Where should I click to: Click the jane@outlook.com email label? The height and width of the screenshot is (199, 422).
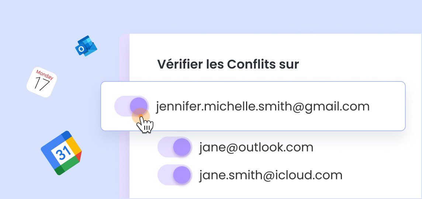coord(256,147)
